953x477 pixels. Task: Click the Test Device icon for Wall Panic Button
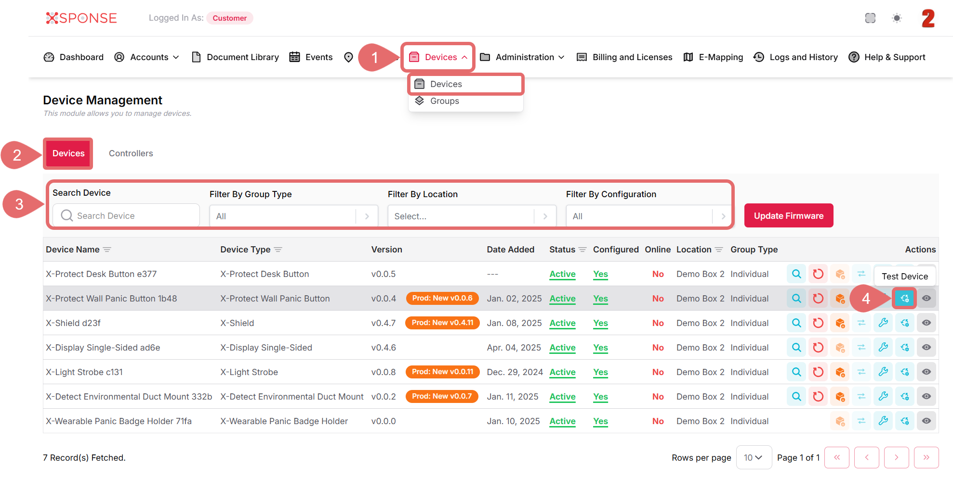coord(904,299)
